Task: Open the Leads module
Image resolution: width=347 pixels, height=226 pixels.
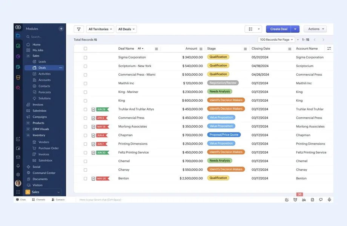Action: 42,62
